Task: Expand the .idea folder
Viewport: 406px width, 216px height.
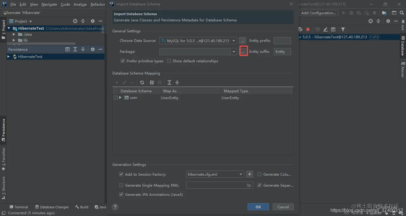Action: point(14,34)
